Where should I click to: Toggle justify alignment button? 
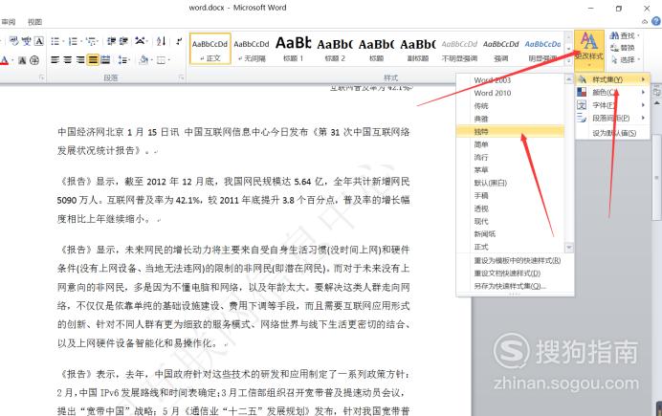click(93, 60)
